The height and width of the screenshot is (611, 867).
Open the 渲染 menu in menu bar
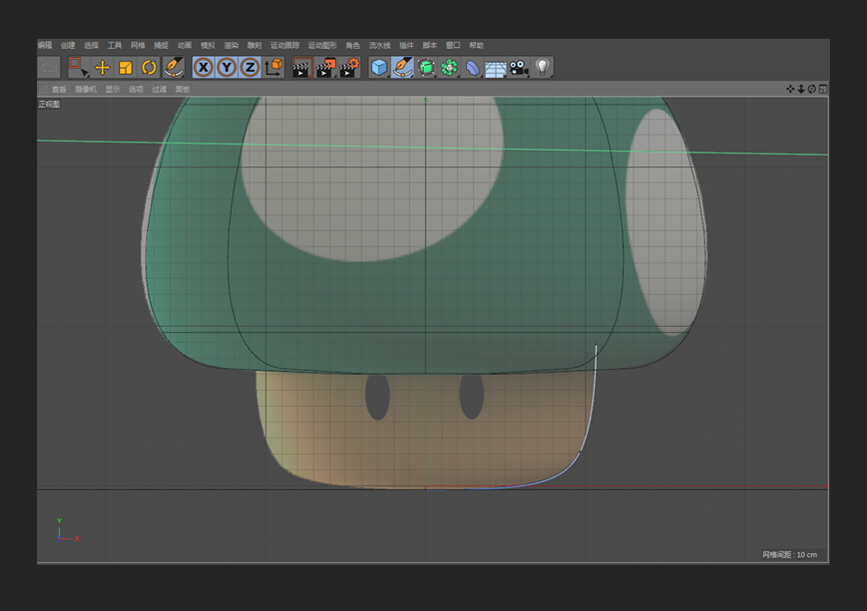(231, 45)
